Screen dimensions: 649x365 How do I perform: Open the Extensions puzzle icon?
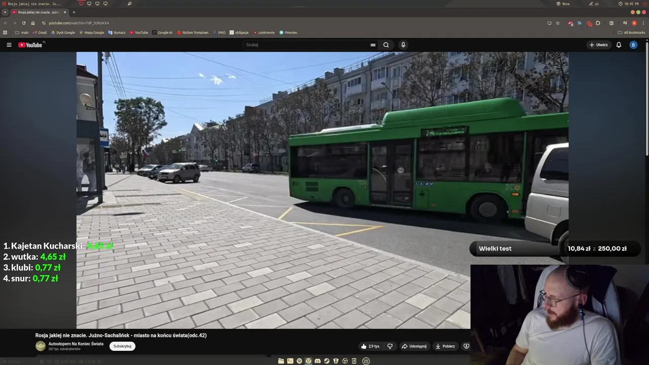[598, 23]
